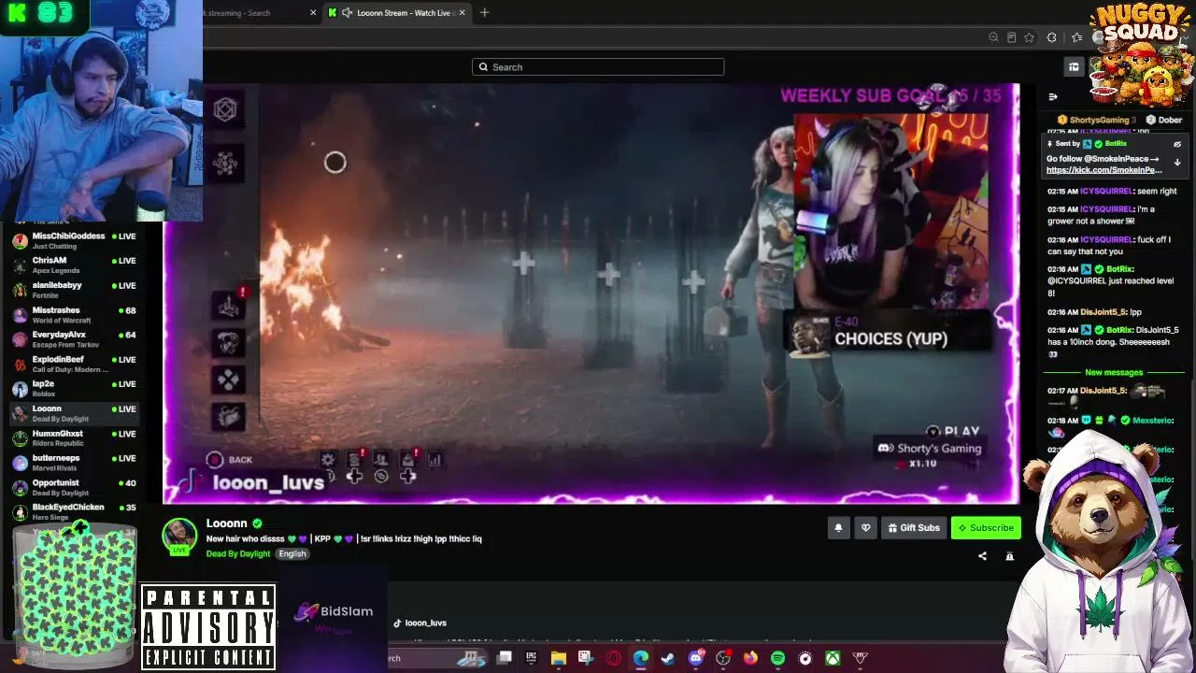Click the Kick search field
Screen dimensions: 1196x673
click(x=598, y=66)
